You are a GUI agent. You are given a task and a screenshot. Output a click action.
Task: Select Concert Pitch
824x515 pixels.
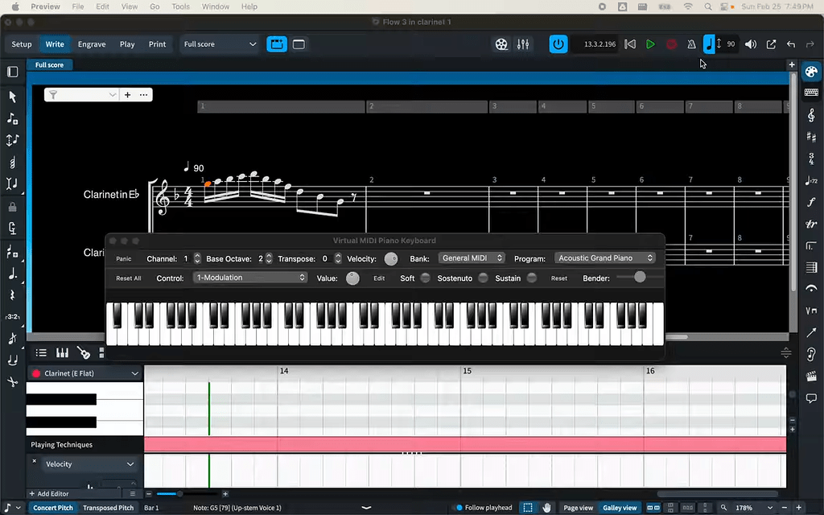(53, 508)
